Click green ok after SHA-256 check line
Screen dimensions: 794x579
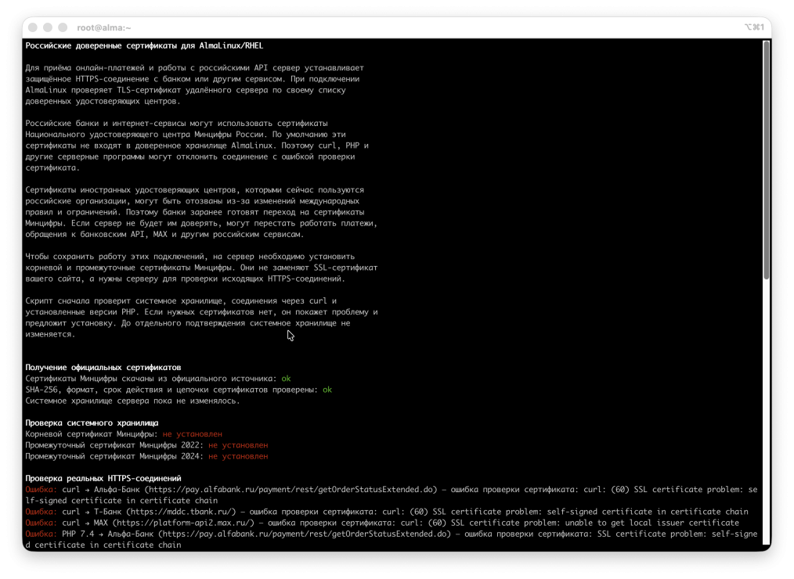(x=327, y=390)
